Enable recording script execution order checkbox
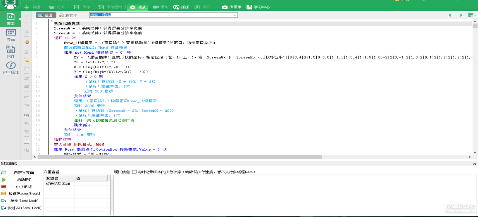 (x=134, y=172)
